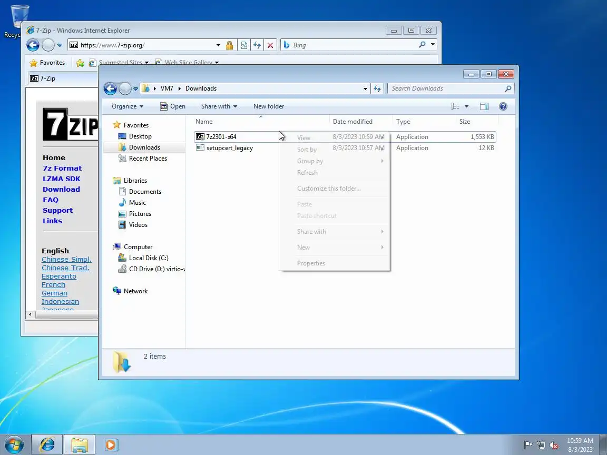Open the More view options arrow
Viewport: 607px width, 455px height.
pyautogui.click(x=466, y=106)
